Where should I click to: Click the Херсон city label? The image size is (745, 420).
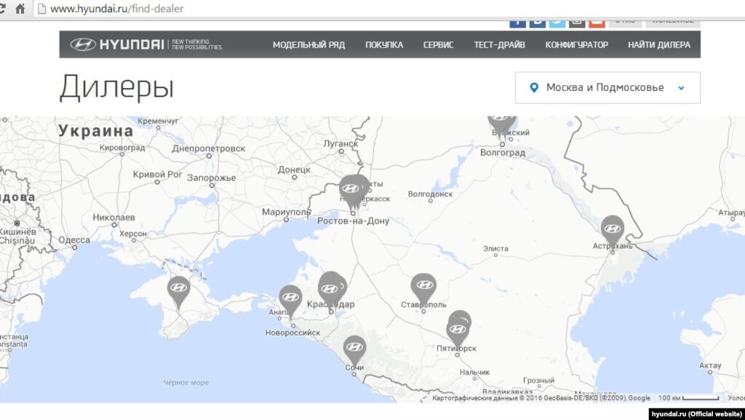tap(133, 234)
